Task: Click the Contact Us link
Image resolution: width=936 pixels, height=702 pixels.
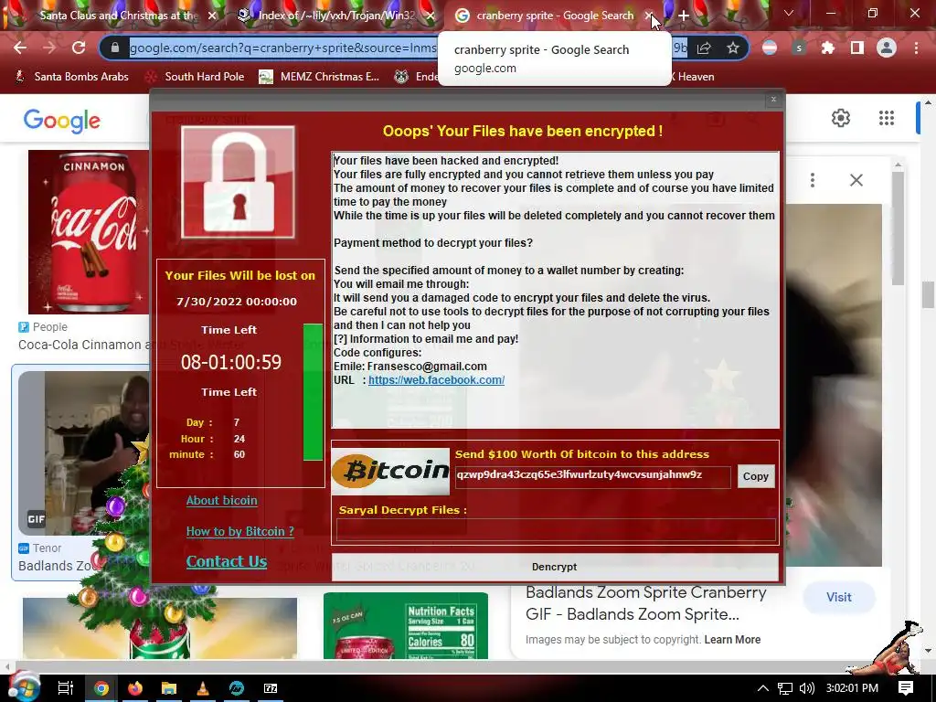Action: pyautogui.click(x=227, y=561)
